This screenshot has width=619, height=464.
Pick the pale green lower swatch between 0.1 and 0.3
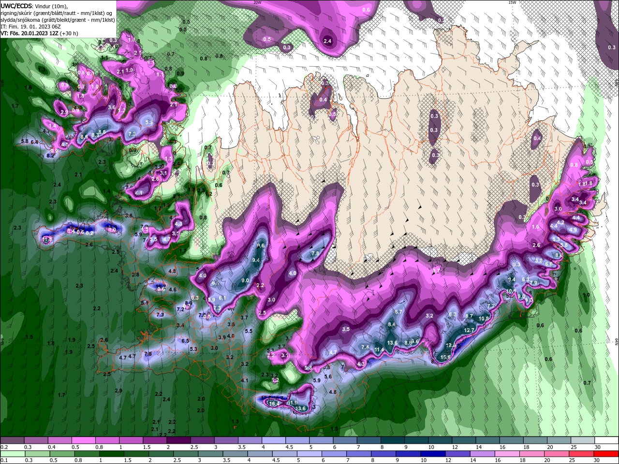tap(13, 454)
